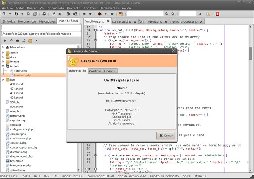Open the Herramientas menu
Viewport: 254px width, 179px height.
[x=109, y=8]
